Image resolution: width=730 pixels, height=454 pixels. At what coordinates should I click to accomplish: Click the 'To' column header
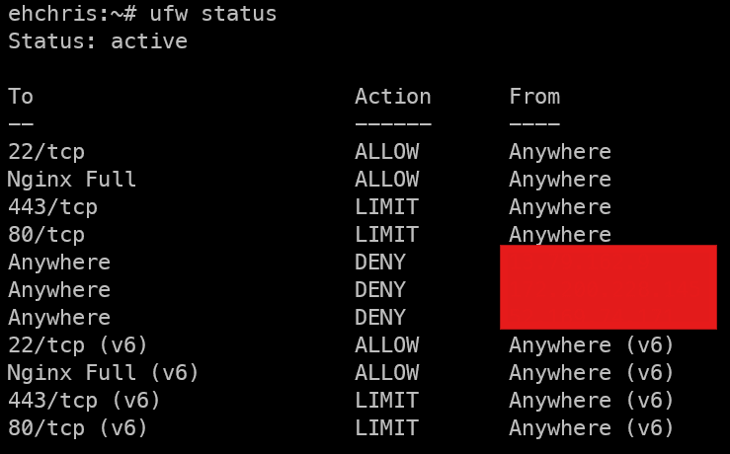click(21, 97)
